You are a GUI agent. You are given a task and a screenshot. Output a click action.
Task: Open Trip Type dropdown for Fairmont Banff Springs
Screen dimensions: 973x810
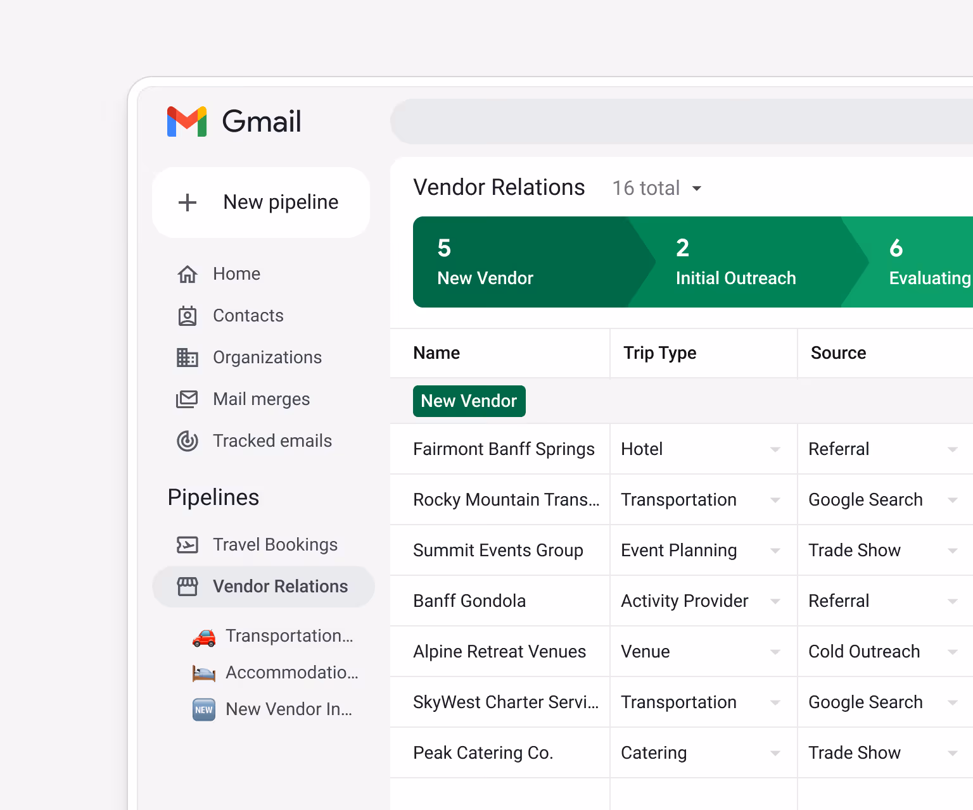click(x=775, y=449)
